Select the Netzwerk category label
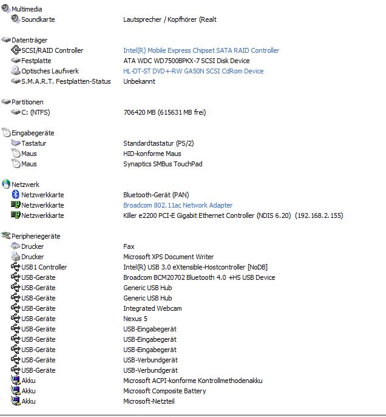This screenshot has width=386, height=417. point(25,185)
